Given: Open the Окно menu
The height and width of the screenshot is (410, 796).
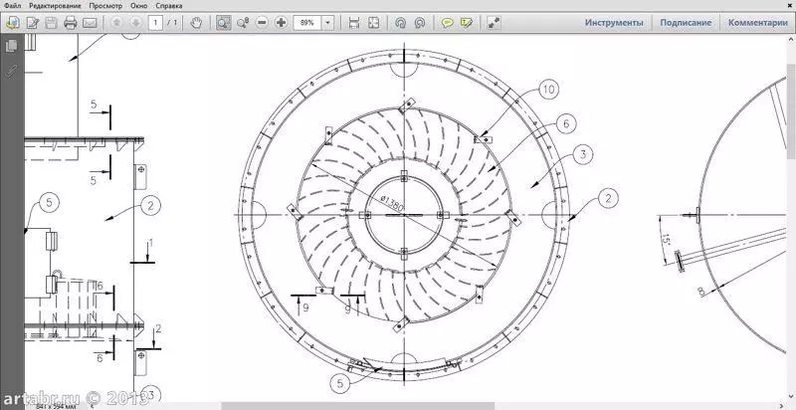Looking at the screenshot, I should point(139,6).
